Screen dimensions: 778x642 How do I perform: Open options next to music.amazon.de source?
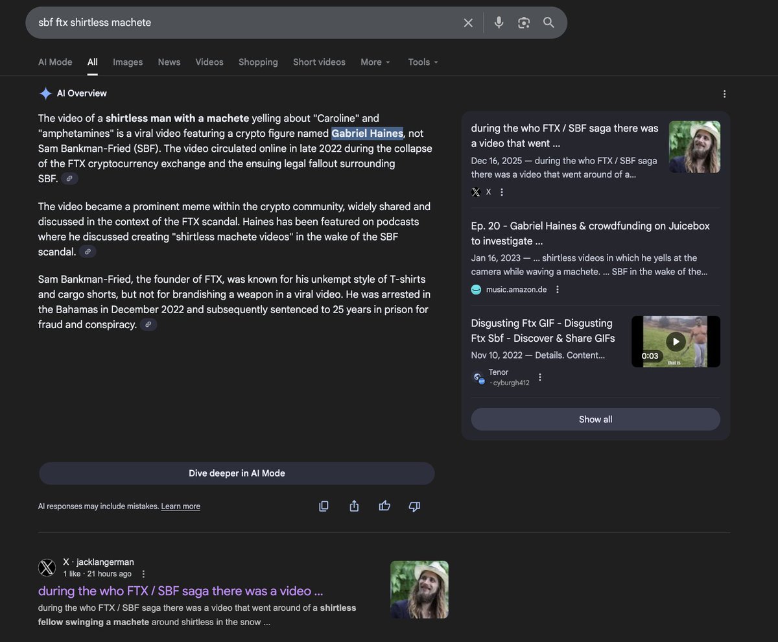click(x=557, y=289)
